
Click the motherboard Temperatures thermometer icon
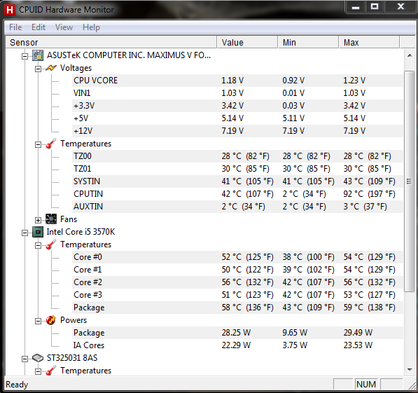[x=50, y=144]
